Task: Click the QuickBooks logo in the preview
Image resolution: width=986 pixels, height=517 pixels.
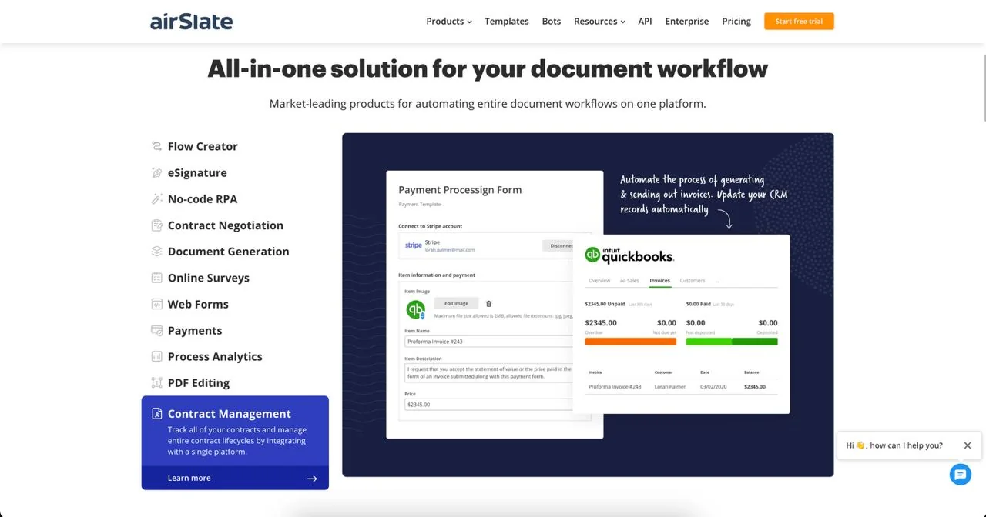Action: (629, 255)
